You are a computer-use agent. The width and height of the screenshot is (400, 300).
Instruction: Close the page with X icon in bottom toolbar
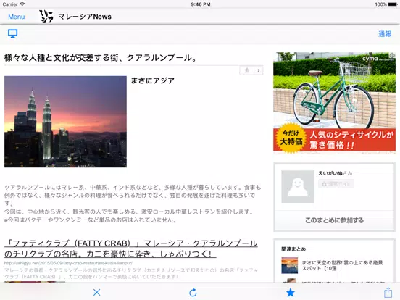[x=96, y=292]
